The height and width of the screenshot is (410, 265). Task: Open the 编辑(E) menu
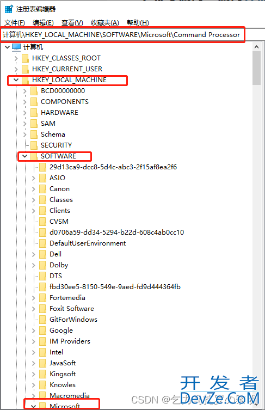point(43,23)
